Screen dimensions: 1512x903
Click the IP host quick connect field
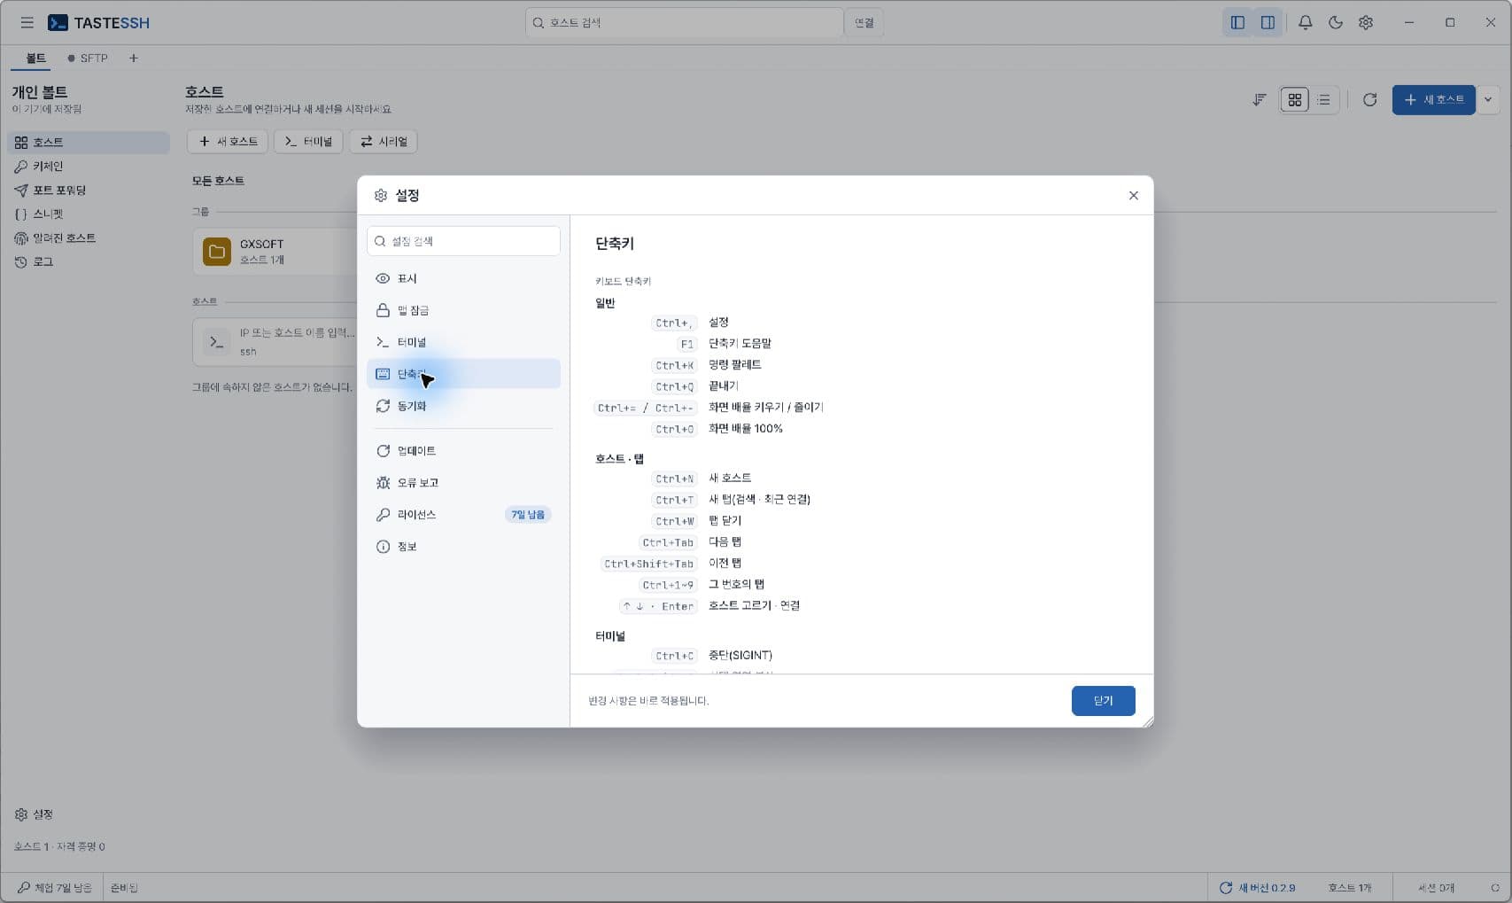(275, 342)
